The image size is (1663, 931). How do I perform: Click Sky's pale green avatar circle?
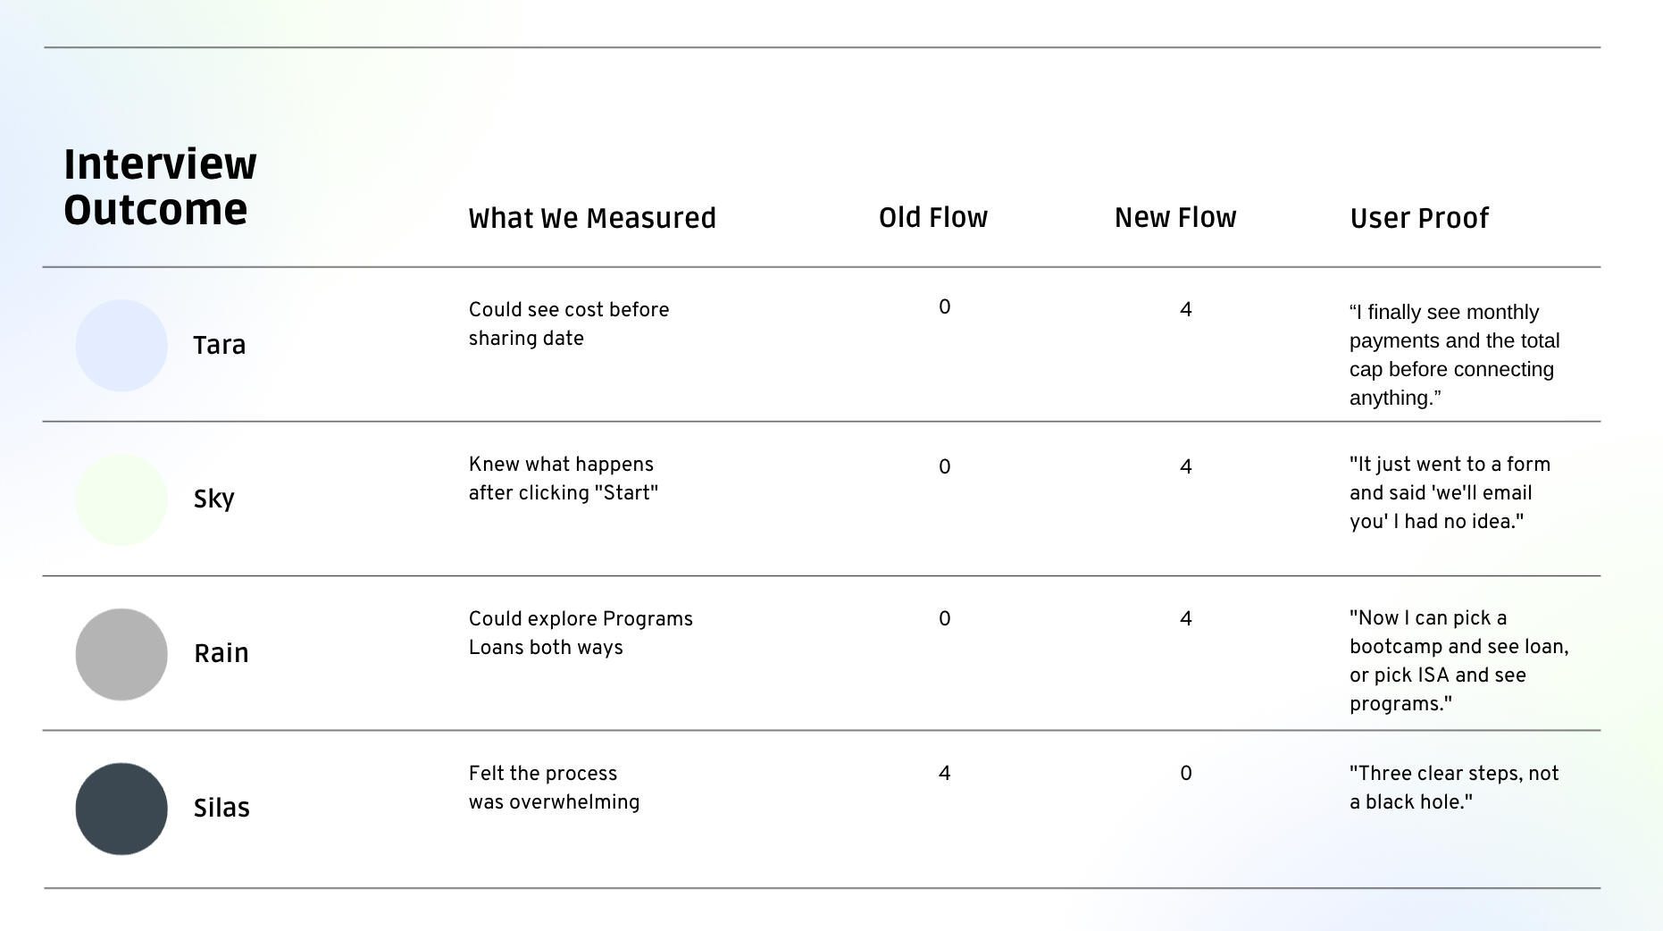tap(121, 499)
